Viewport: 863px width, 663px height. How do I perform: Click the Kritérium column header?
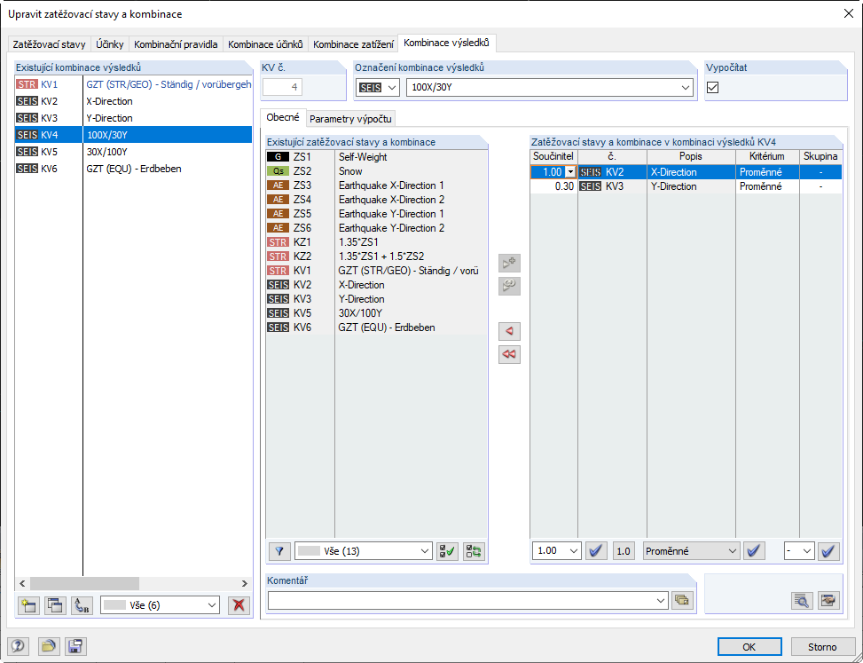point(767,156)
